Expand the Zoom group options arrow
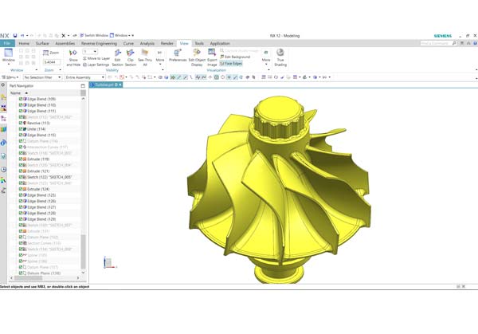Viewport: 478px width, 334px height. pyautogui.click(x=60, y=70)
